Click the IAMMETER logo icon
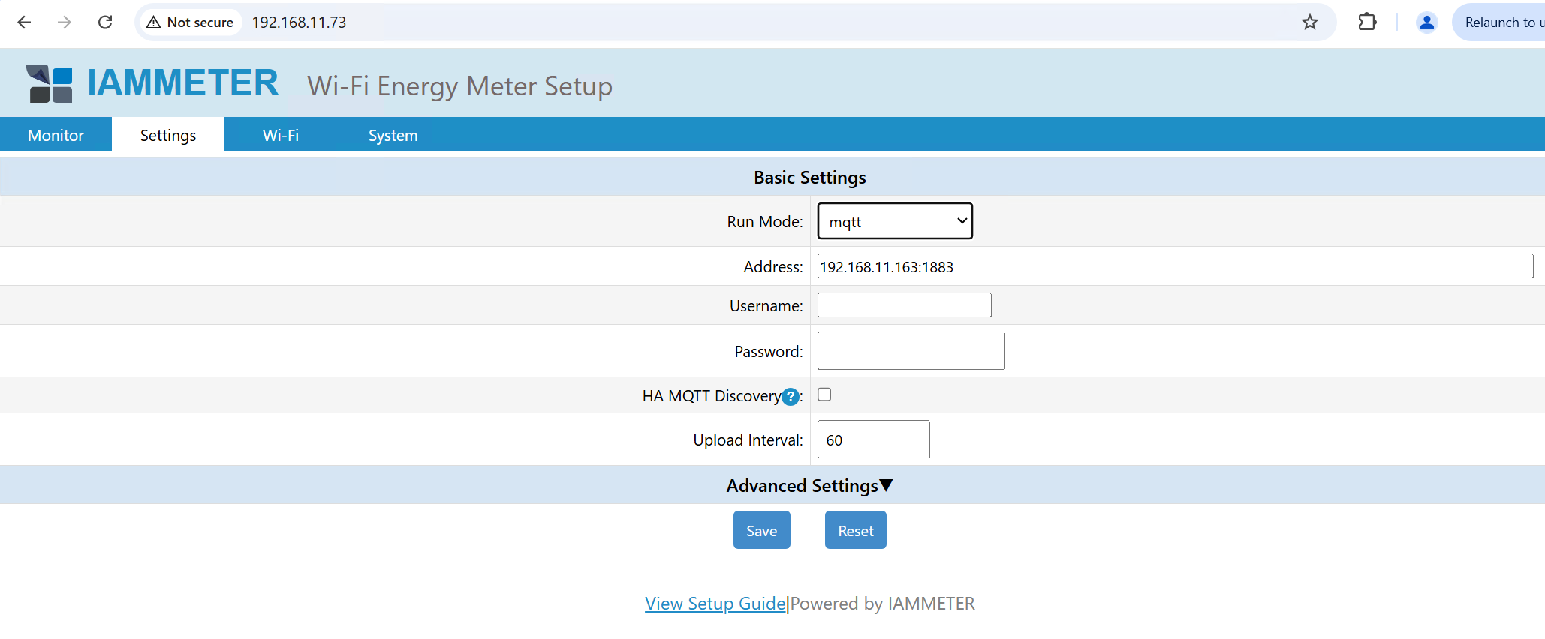The height and width of the screenshot is (639, 1545). click(x=50, y=83)
